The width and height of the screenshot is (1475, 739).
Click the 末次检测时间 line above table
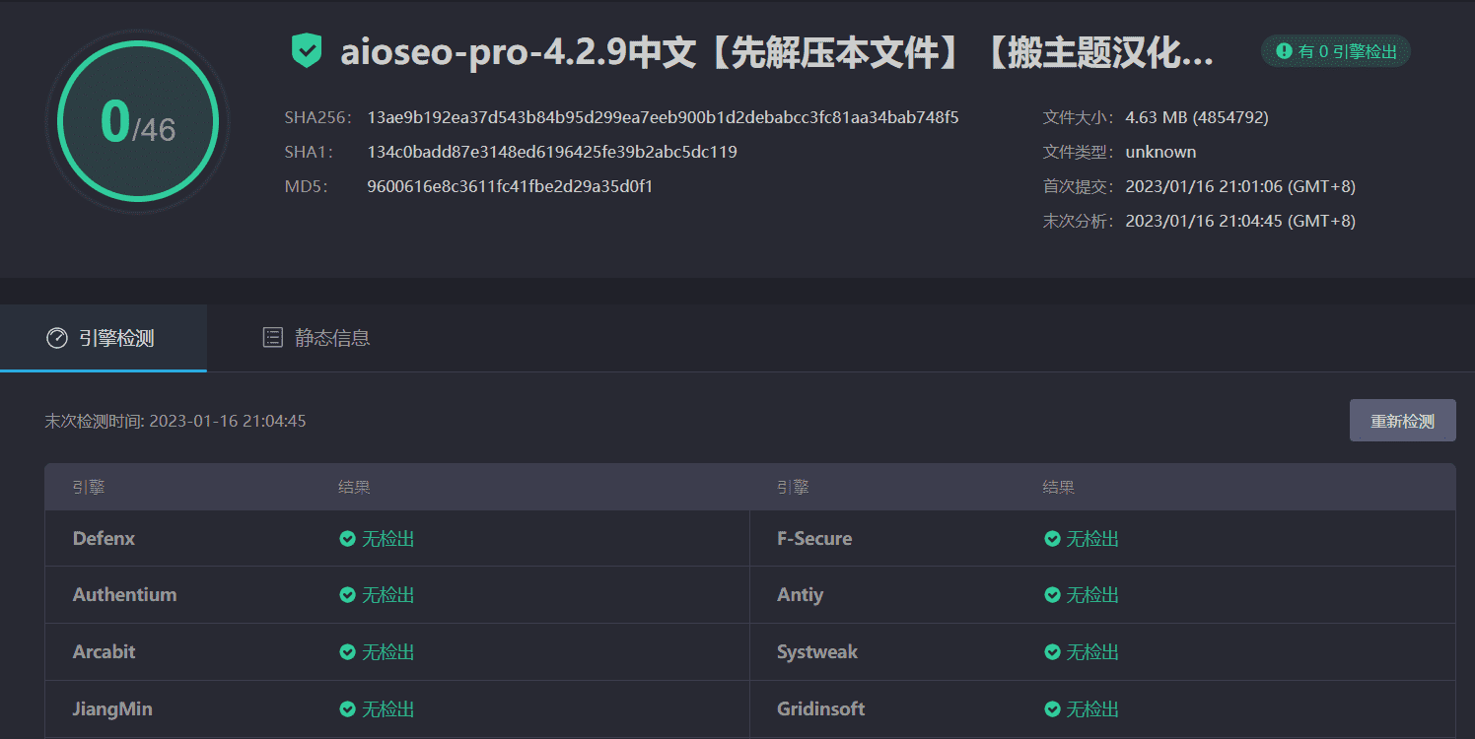[176, 421]
